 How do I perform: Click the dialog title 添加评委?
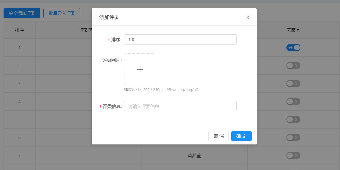click(x=109, y=17)
